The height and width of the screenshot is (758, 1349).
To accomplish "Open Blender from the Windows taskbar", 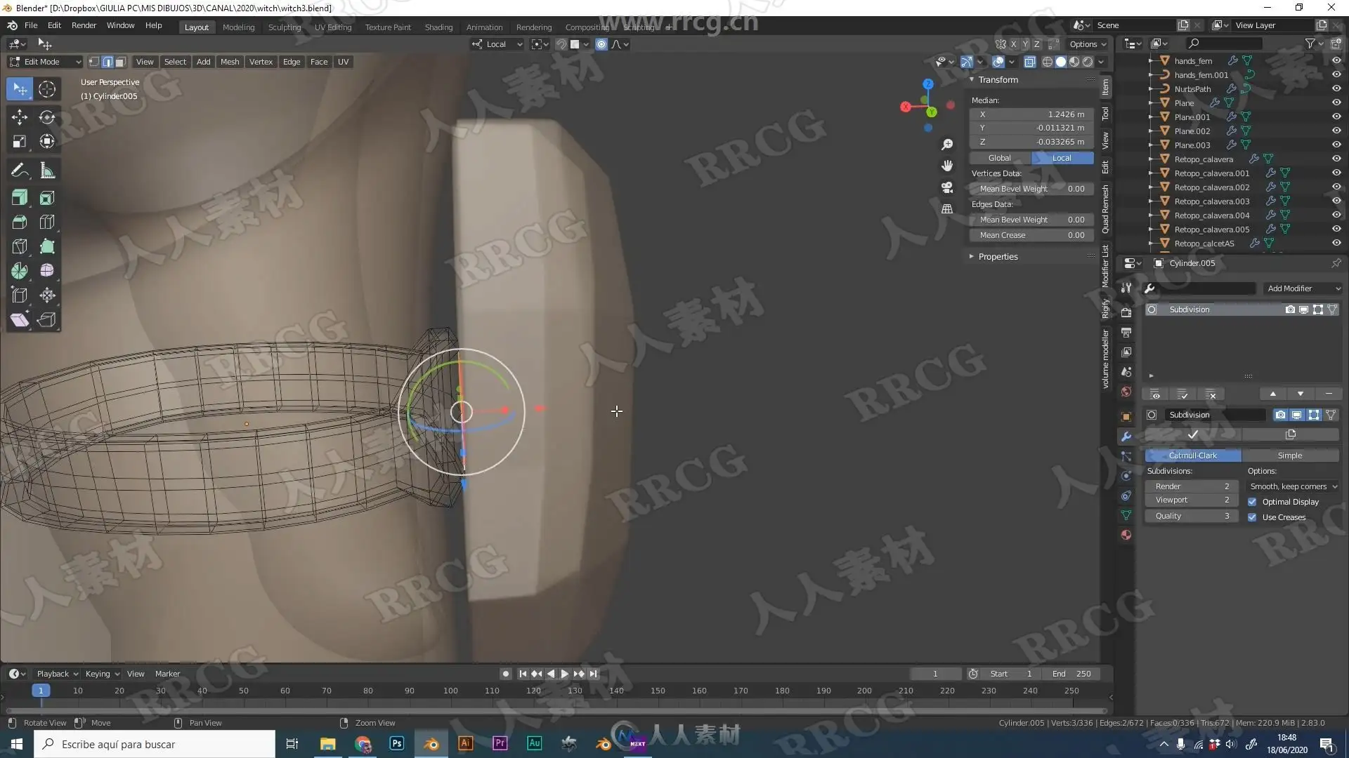I will pos(431,744).
